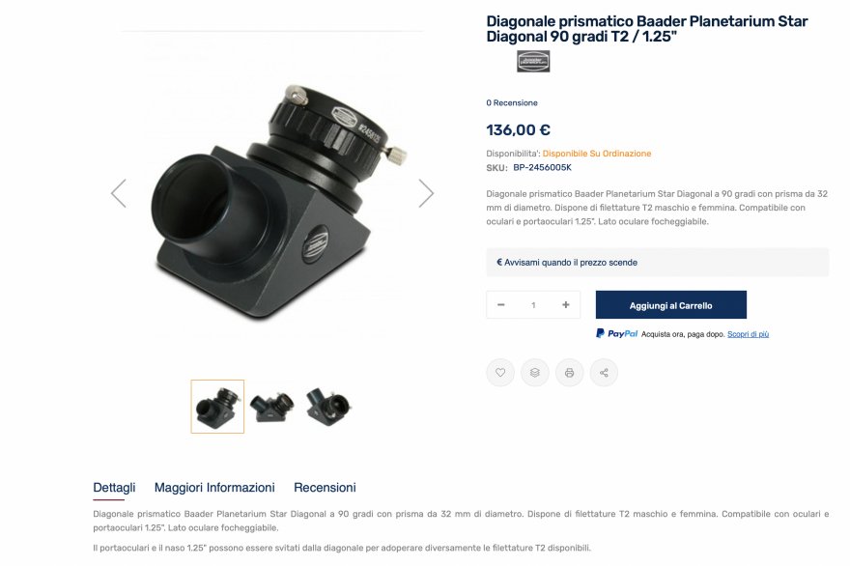Click the compare layers icon
The width and height of the screenshot is (850, 566).
pyautogui.click(x=534, y=373)
